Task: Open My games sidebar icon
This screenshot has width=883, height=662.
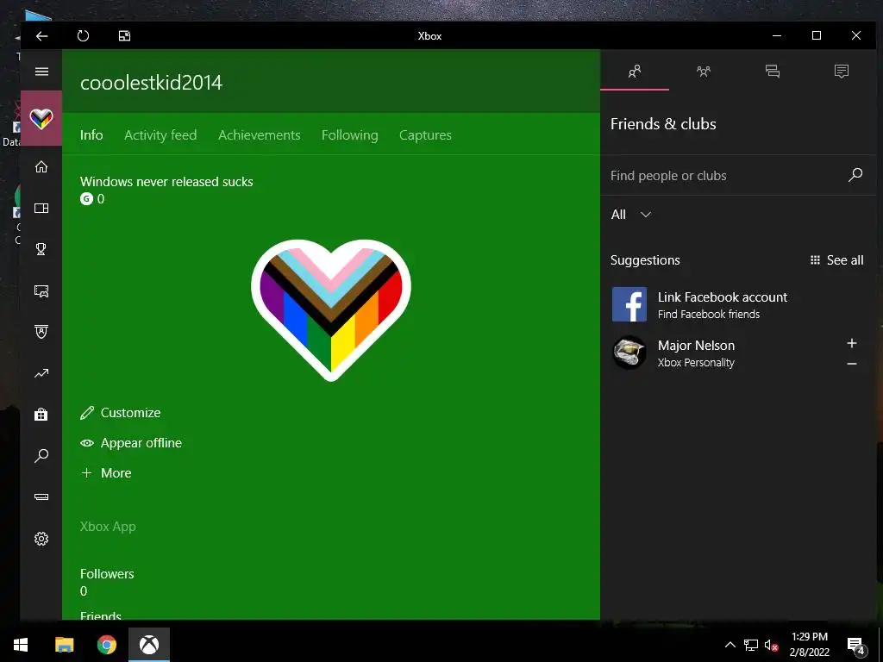Action: [41, 209]
